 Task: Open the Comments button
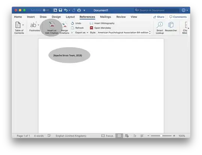tap(178, 17)
